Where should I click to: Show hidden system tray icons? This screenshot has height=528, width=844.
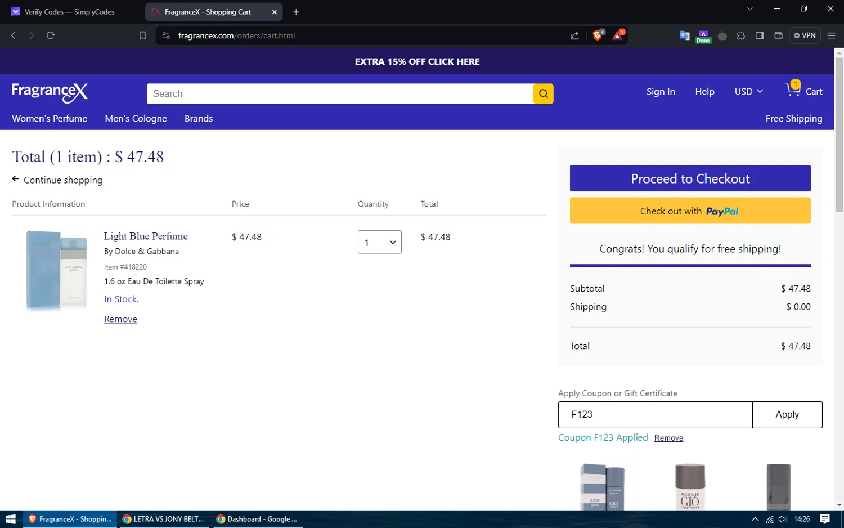755,519
